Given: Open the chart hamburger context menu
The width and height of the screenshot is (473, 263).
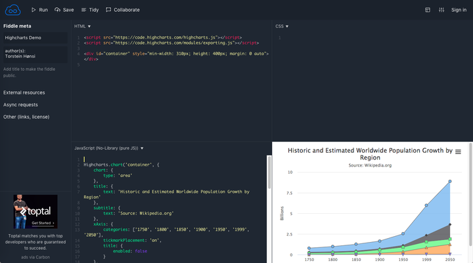Looking at the screenshot, I should point(458,152).
